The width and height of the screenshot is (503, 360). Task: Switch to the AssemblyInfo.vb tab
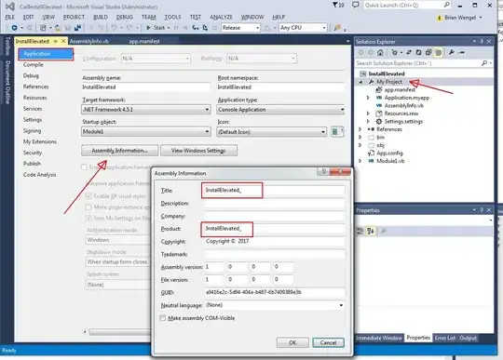[88, 41]
